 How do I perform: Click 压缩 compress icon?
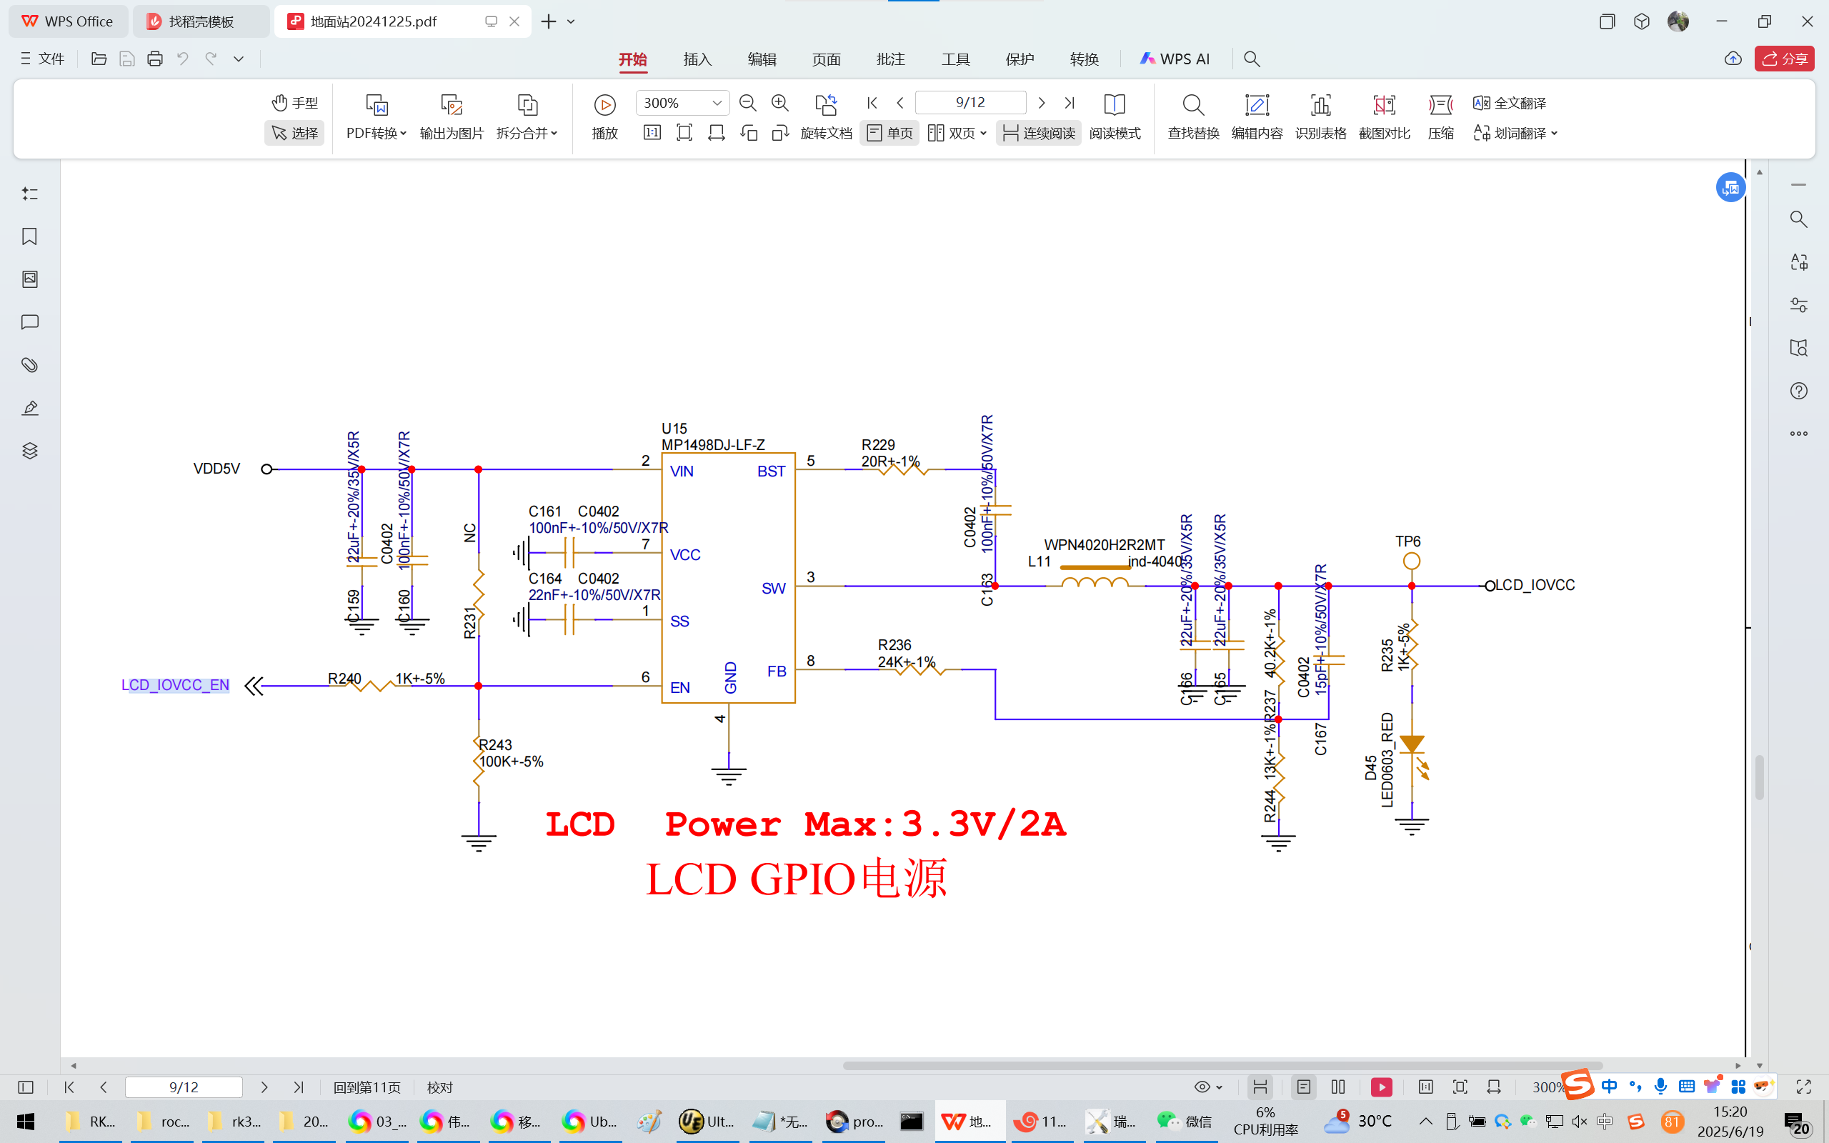(1440, 104)
